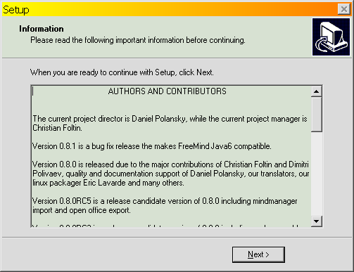Click the Next > button
Image resolution: width=354 pixels, height=272 pixels.
click(258, 254)
